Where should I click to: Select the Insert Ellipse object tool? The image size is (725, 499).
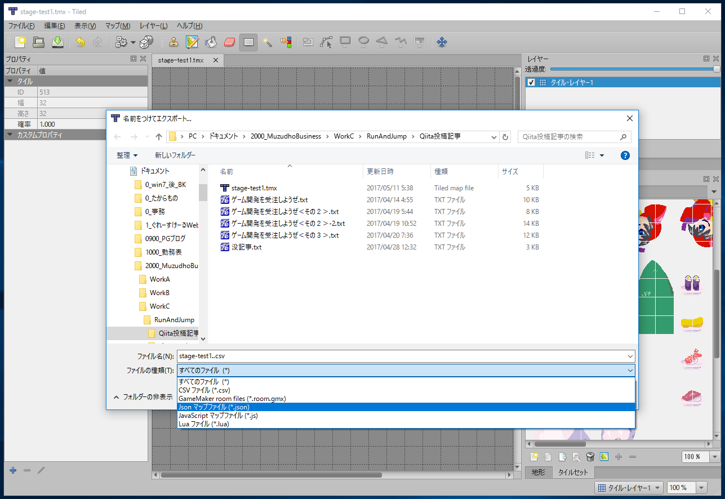tap(364, 42)
